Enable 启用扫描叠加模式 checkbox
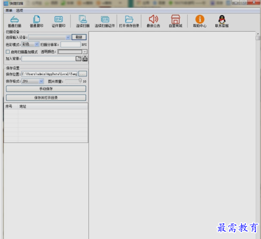 click(x=8, y=52)
